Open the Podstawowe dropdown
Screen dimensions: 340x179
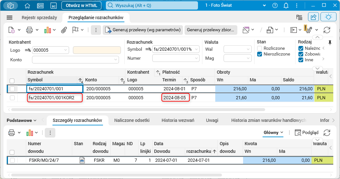click(21, 120)
